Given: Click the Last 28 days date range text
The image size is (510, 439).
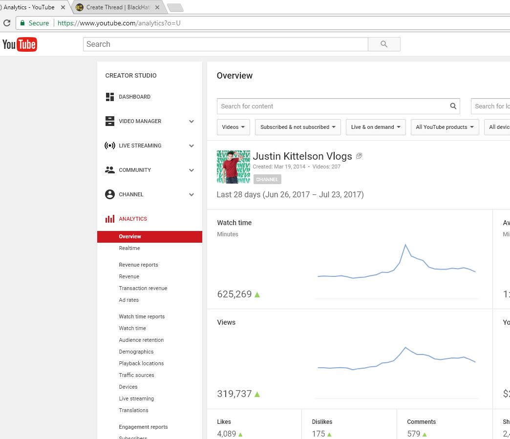Looking at the screenshot, I should pyautogui.click(x=290, y=194).
